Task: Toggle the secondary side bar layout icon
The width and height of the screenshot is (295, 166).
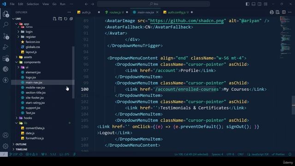Action: click(x=260, y=4)
